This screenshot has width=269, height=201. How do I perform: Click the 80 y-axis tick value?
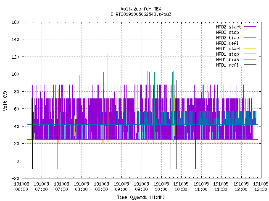tap(17, 91)
